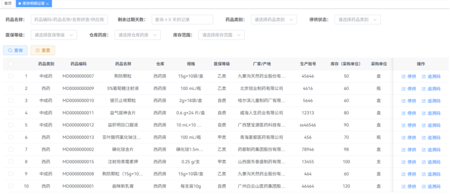Click 追溯码 icon for 碘化铵含片 row
The height and width of the screenshot is (195, 450).
click(423, 149)
